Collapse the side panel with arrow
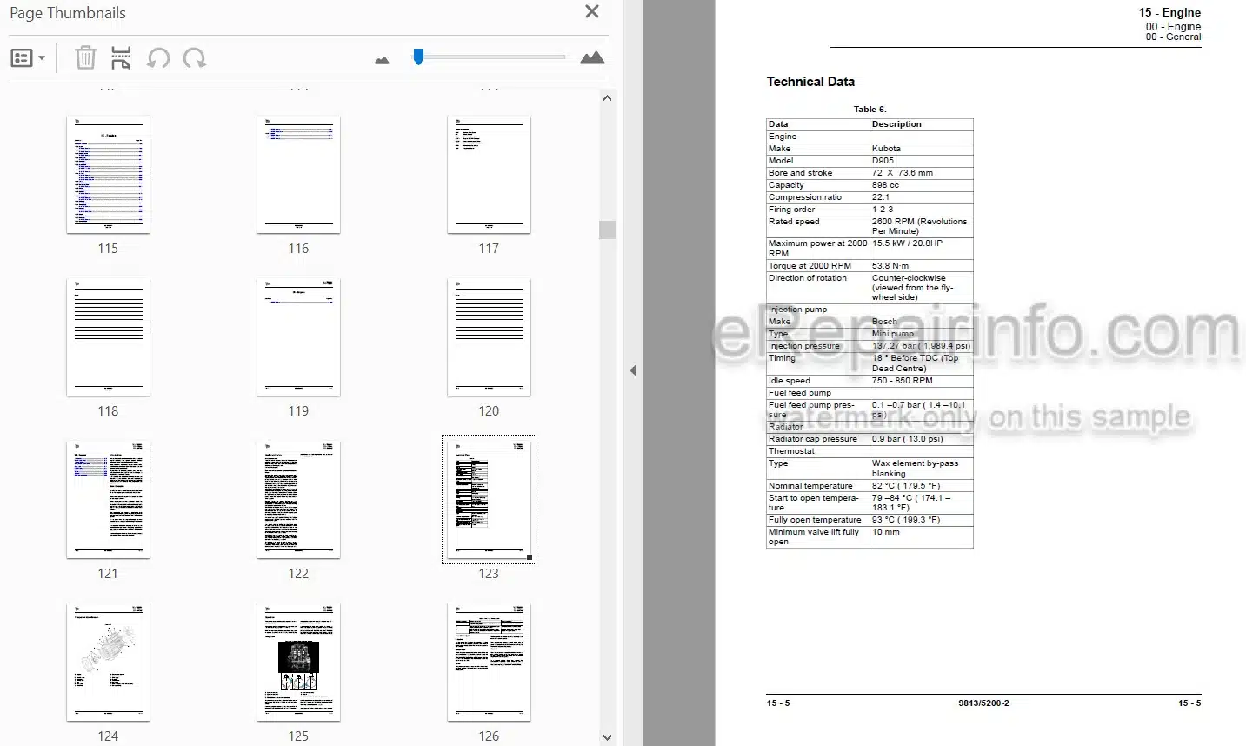The width and height of the screenshot is (1246, 746). (x=633, y=370)
